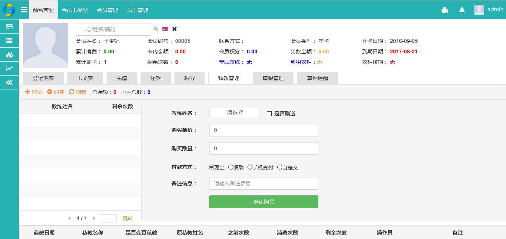Viewport: 506px width, 239px height.
Task: Open the admin user menu
Action: point(489,10)
